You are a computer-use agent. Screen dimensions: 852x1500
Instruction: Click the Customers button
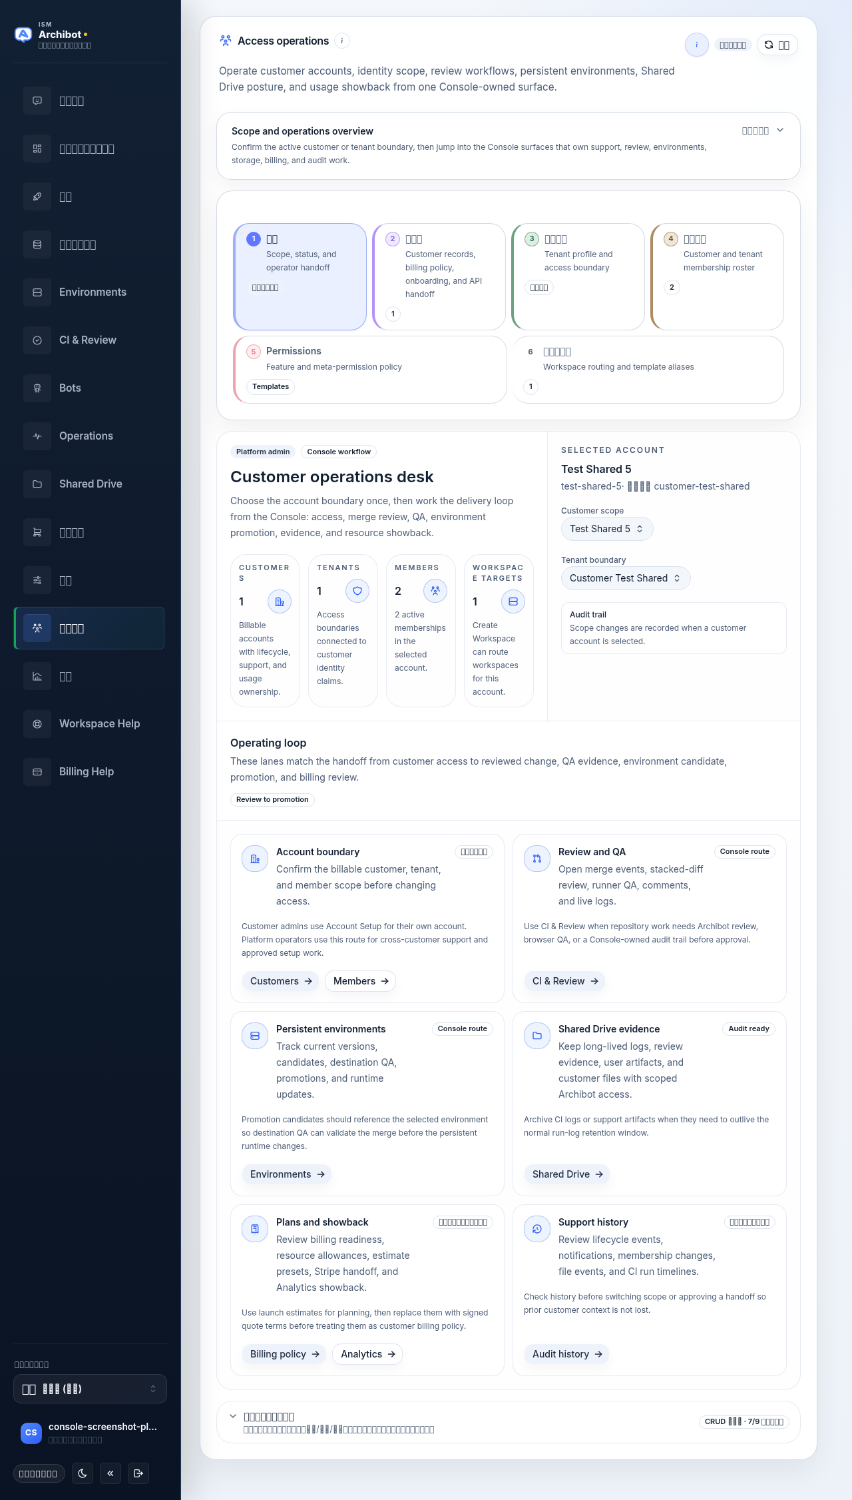[281, 981]
